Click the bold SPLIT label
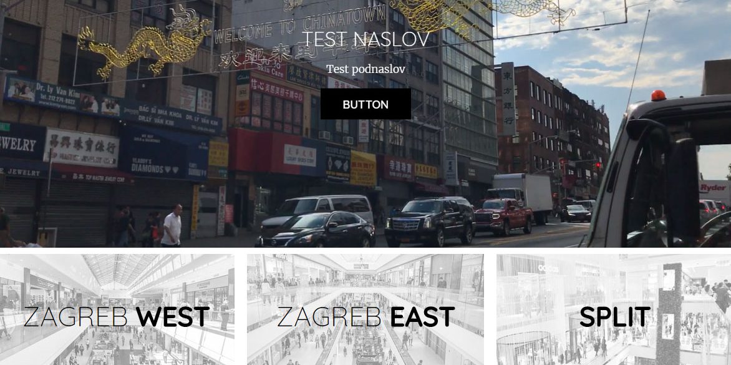The width and height of the screenshot is (731, 365). pos(615,317)
